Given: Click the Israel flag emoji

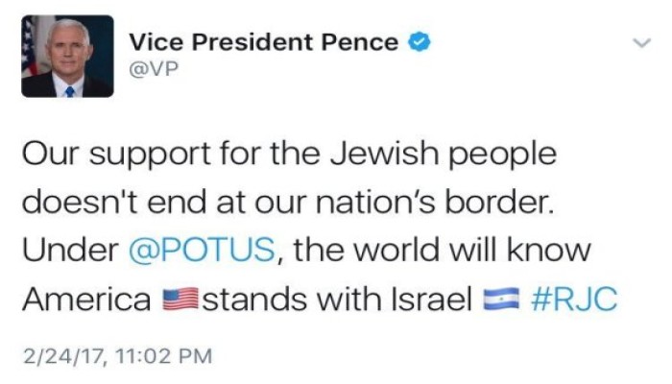Looking at the screenshot, I should click(x=501, y=299).
